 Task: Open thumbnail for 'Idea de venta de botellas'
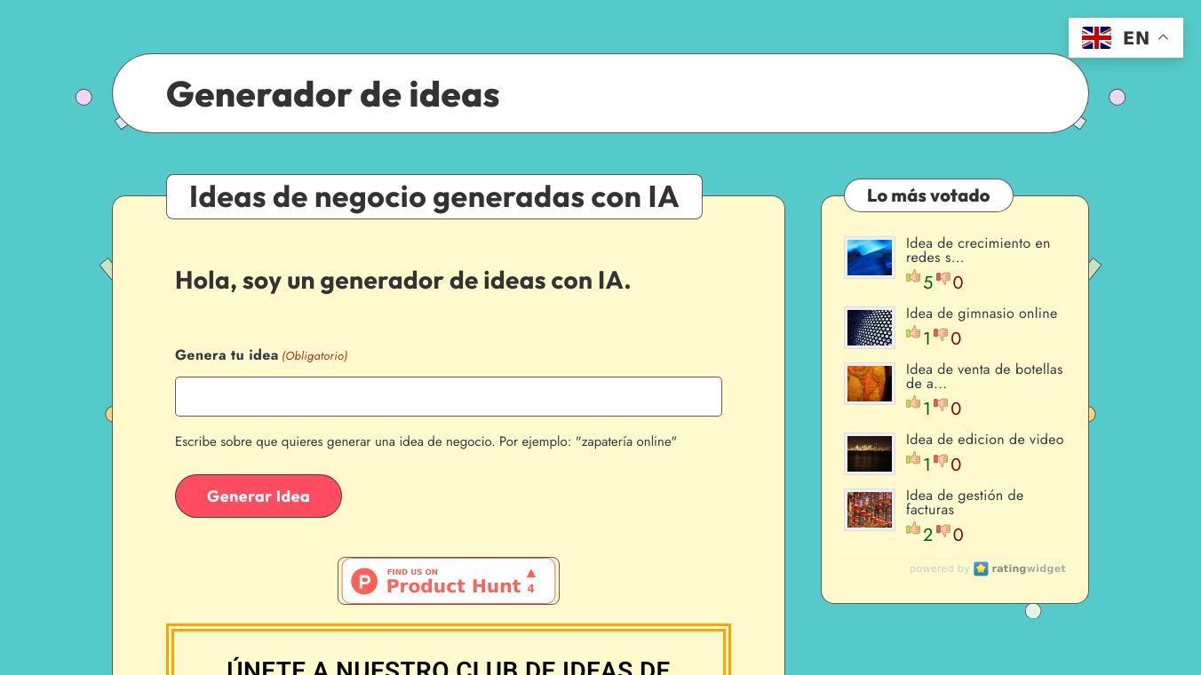(x=870, y=384)
